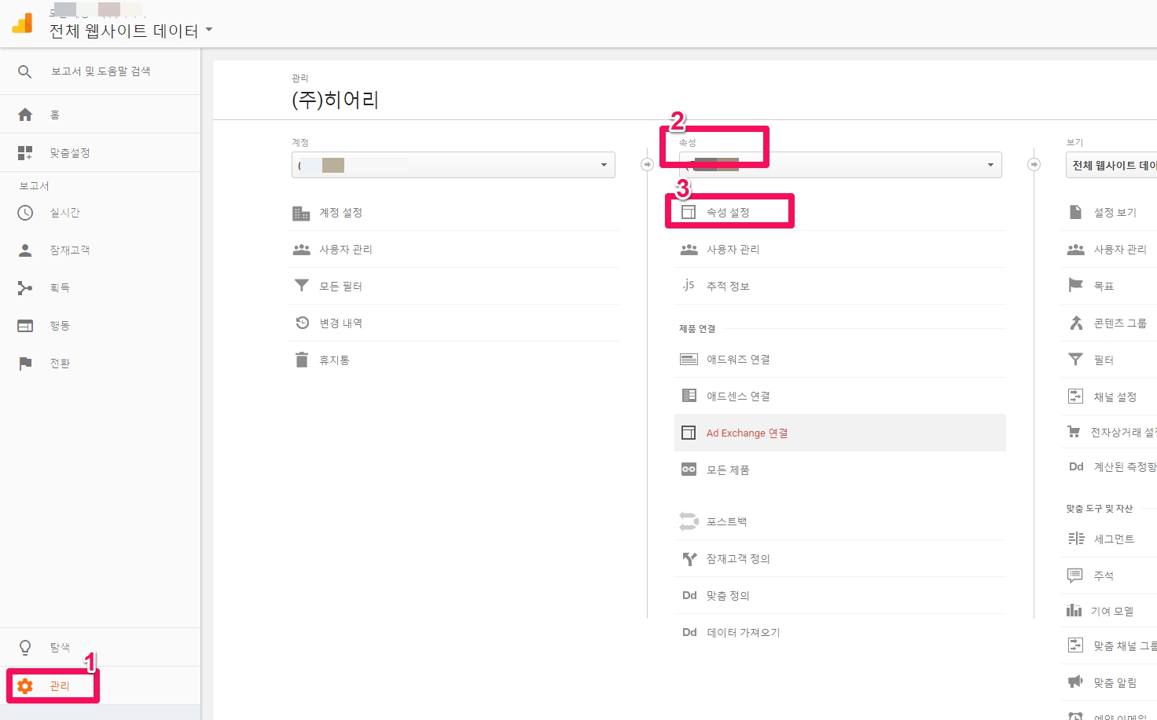1157x720 pixels.
Task: Click the 보고서 및 도움말 검색 field
Action: click(x=101, y=71)
